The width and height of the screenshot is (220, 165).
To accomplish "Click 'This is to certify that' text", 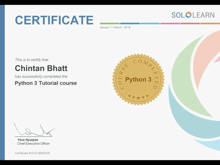I will tap(32, 60).
